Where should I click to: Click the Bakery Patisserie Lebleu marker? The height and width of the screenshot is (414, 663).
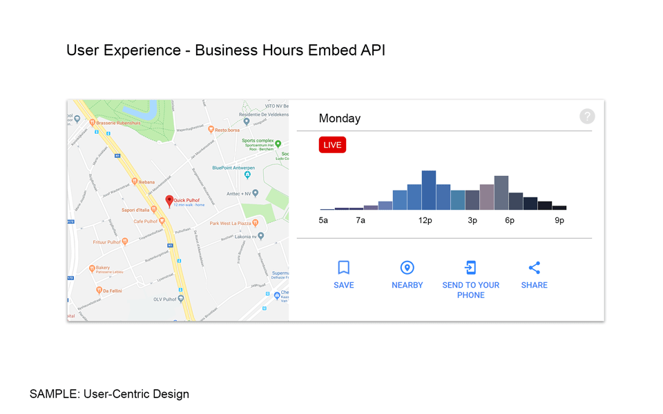[x=92, y=268]
